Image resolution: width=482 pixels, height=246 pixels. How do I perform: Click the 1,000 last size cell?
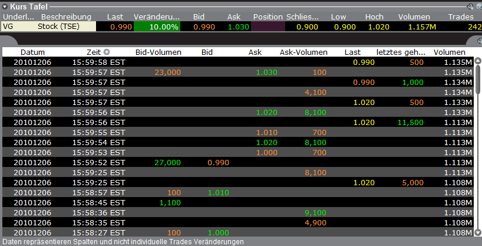[x=413, y=82]
